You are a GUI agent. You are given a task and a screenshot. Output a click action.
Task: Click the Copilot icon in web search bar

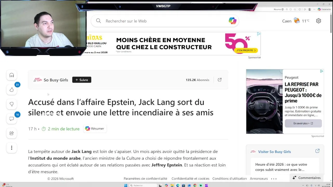point(232,21)
